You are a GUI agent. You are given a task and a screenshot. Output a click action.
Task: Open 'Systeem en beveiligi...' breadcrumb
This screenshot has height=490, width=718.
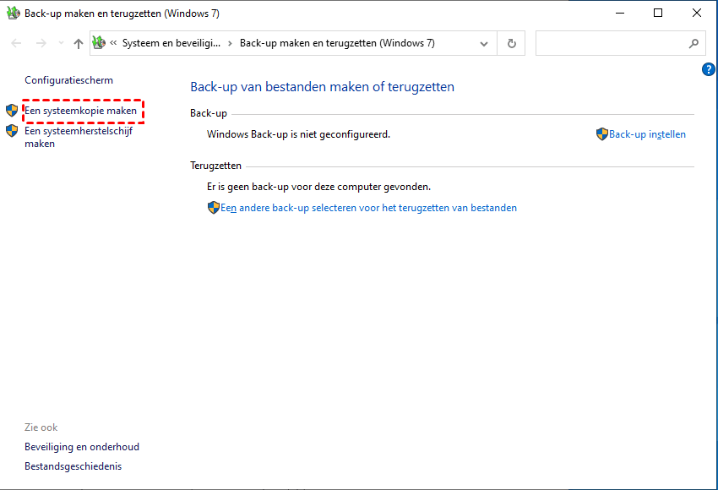171,43
